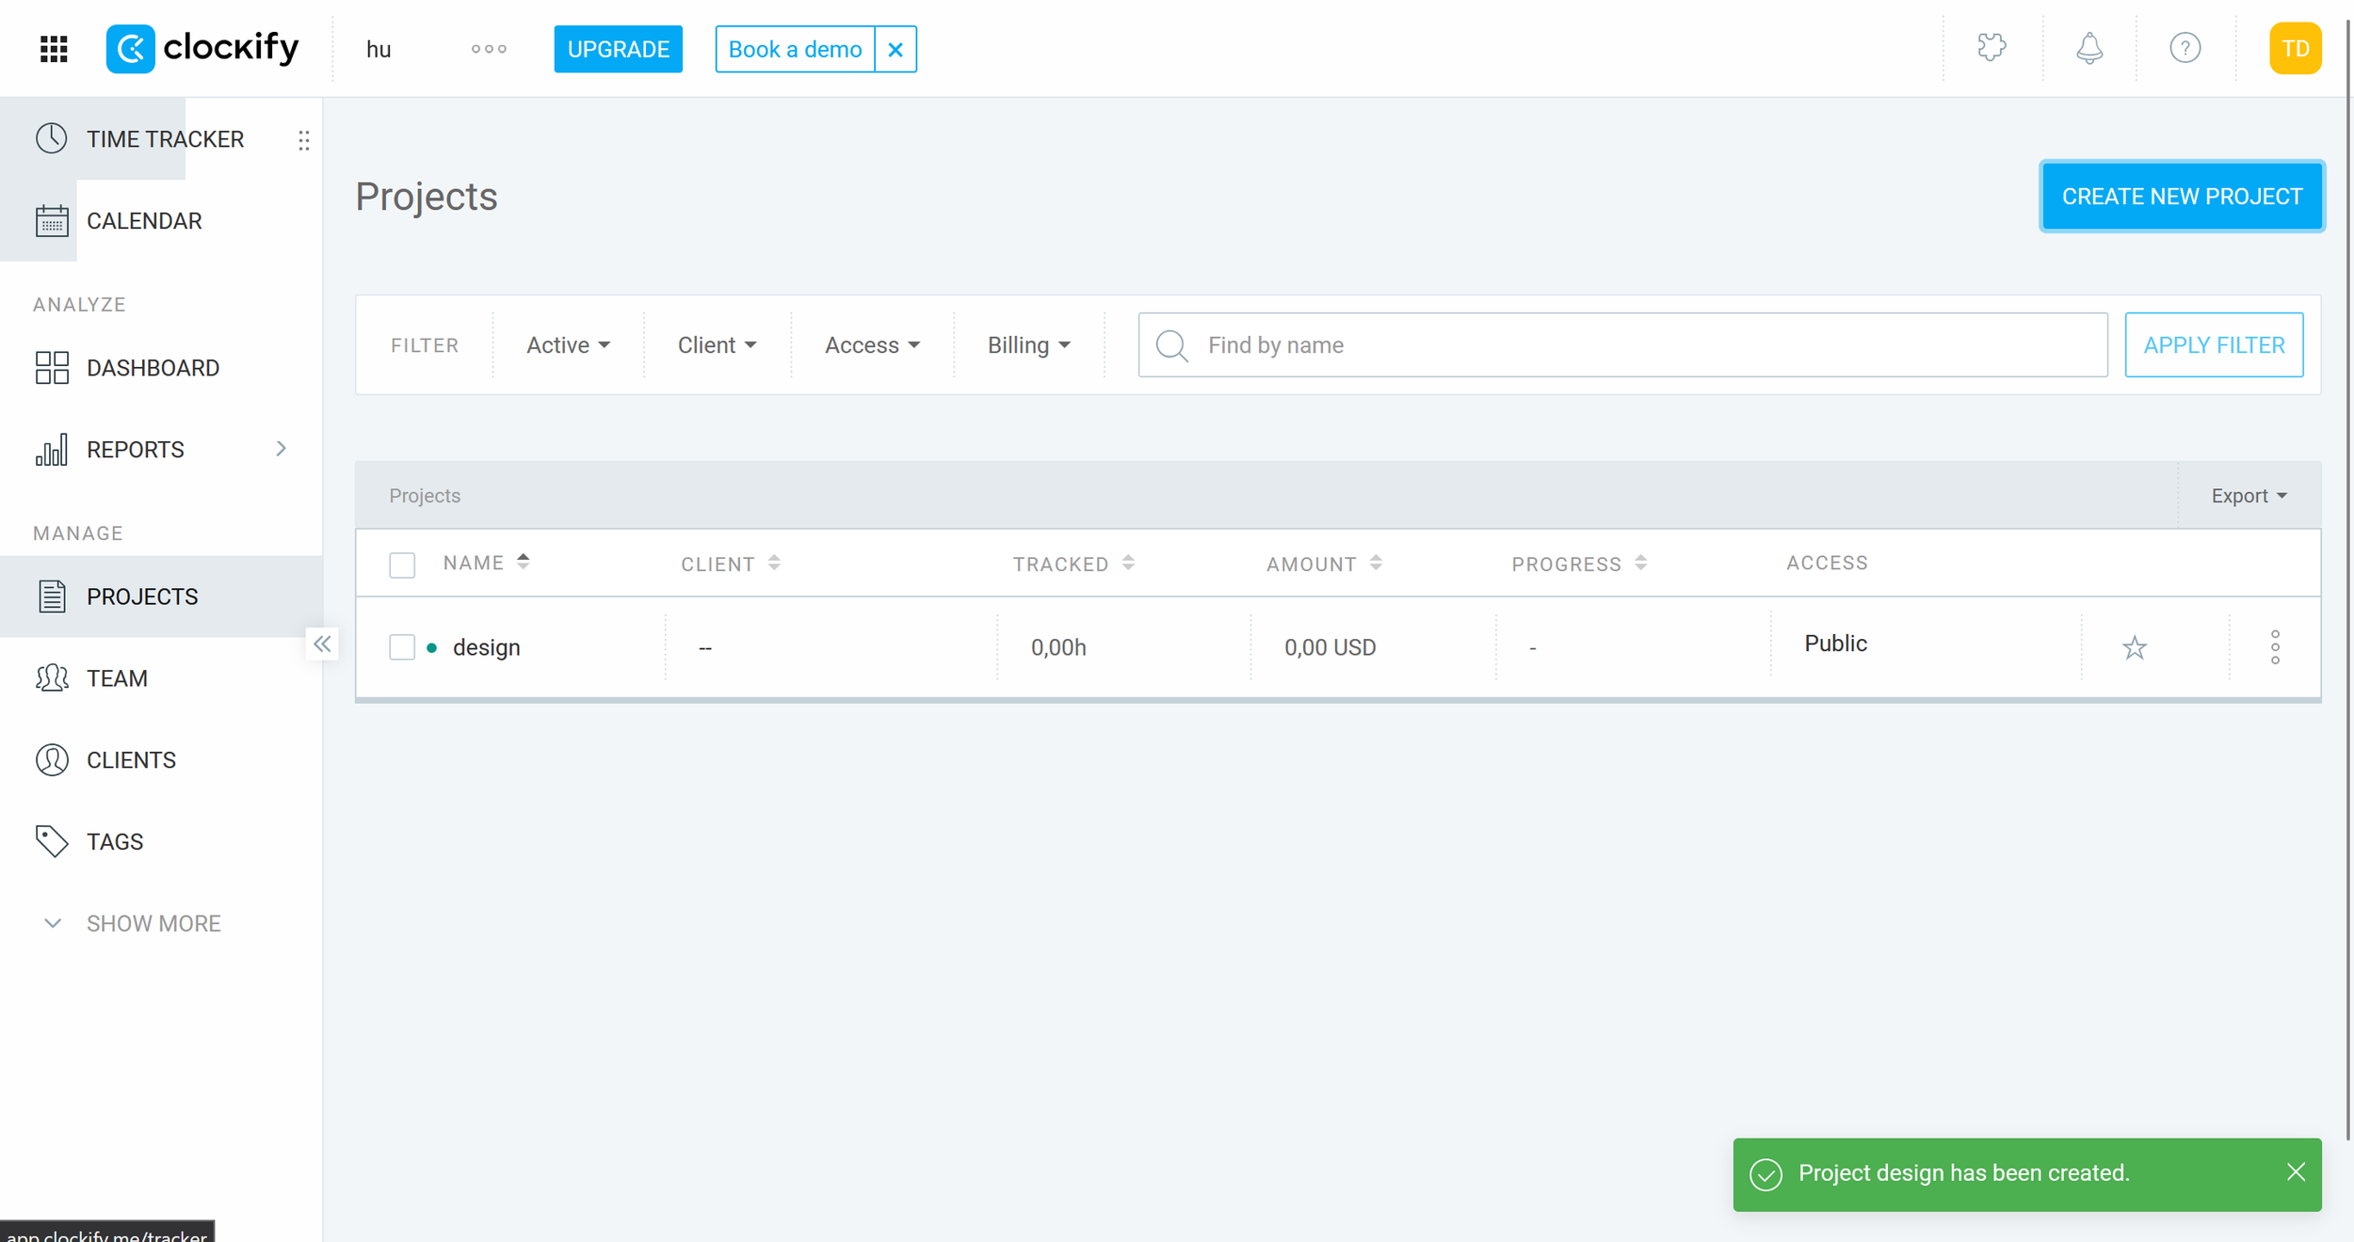This screenshot has width=2354, height=1242.
Task: Click the notifications bell icon
Action: click(2088, 48)
